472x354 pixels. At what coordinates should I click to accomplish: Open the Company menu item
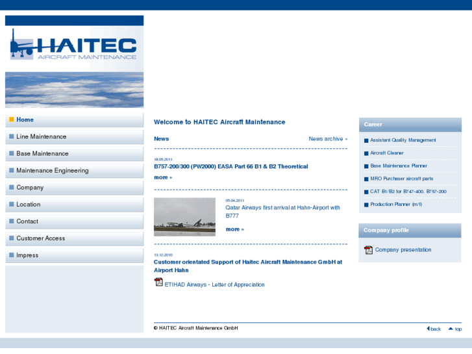(75, 188)
